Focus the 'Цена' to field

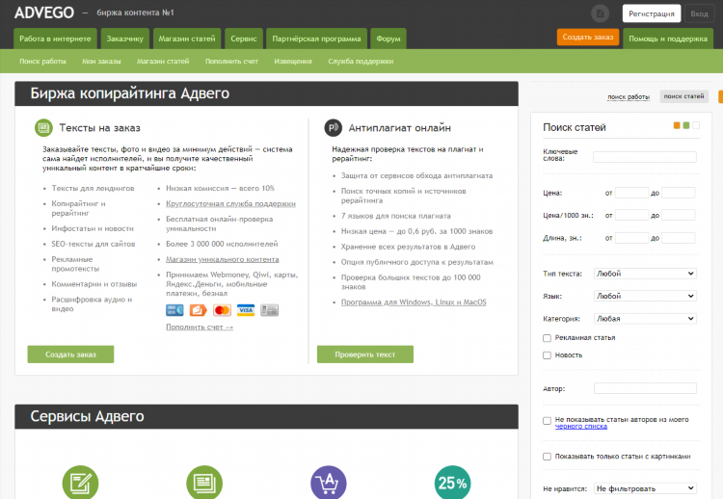tap(679, 193)
